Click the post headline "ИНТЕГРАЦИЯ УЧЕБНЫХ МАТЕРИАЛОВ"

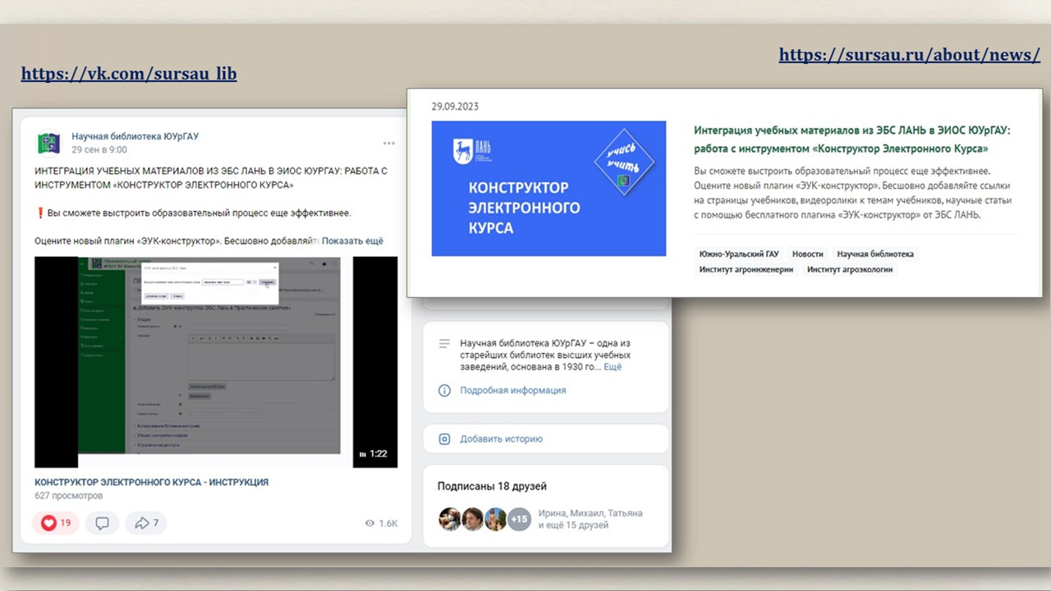tap(211, 178)
